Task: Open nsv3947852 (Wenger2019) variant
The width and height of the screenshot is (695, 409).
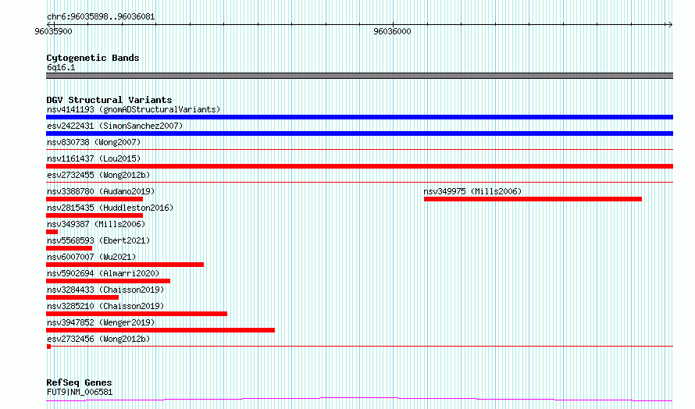Action: 101,322
